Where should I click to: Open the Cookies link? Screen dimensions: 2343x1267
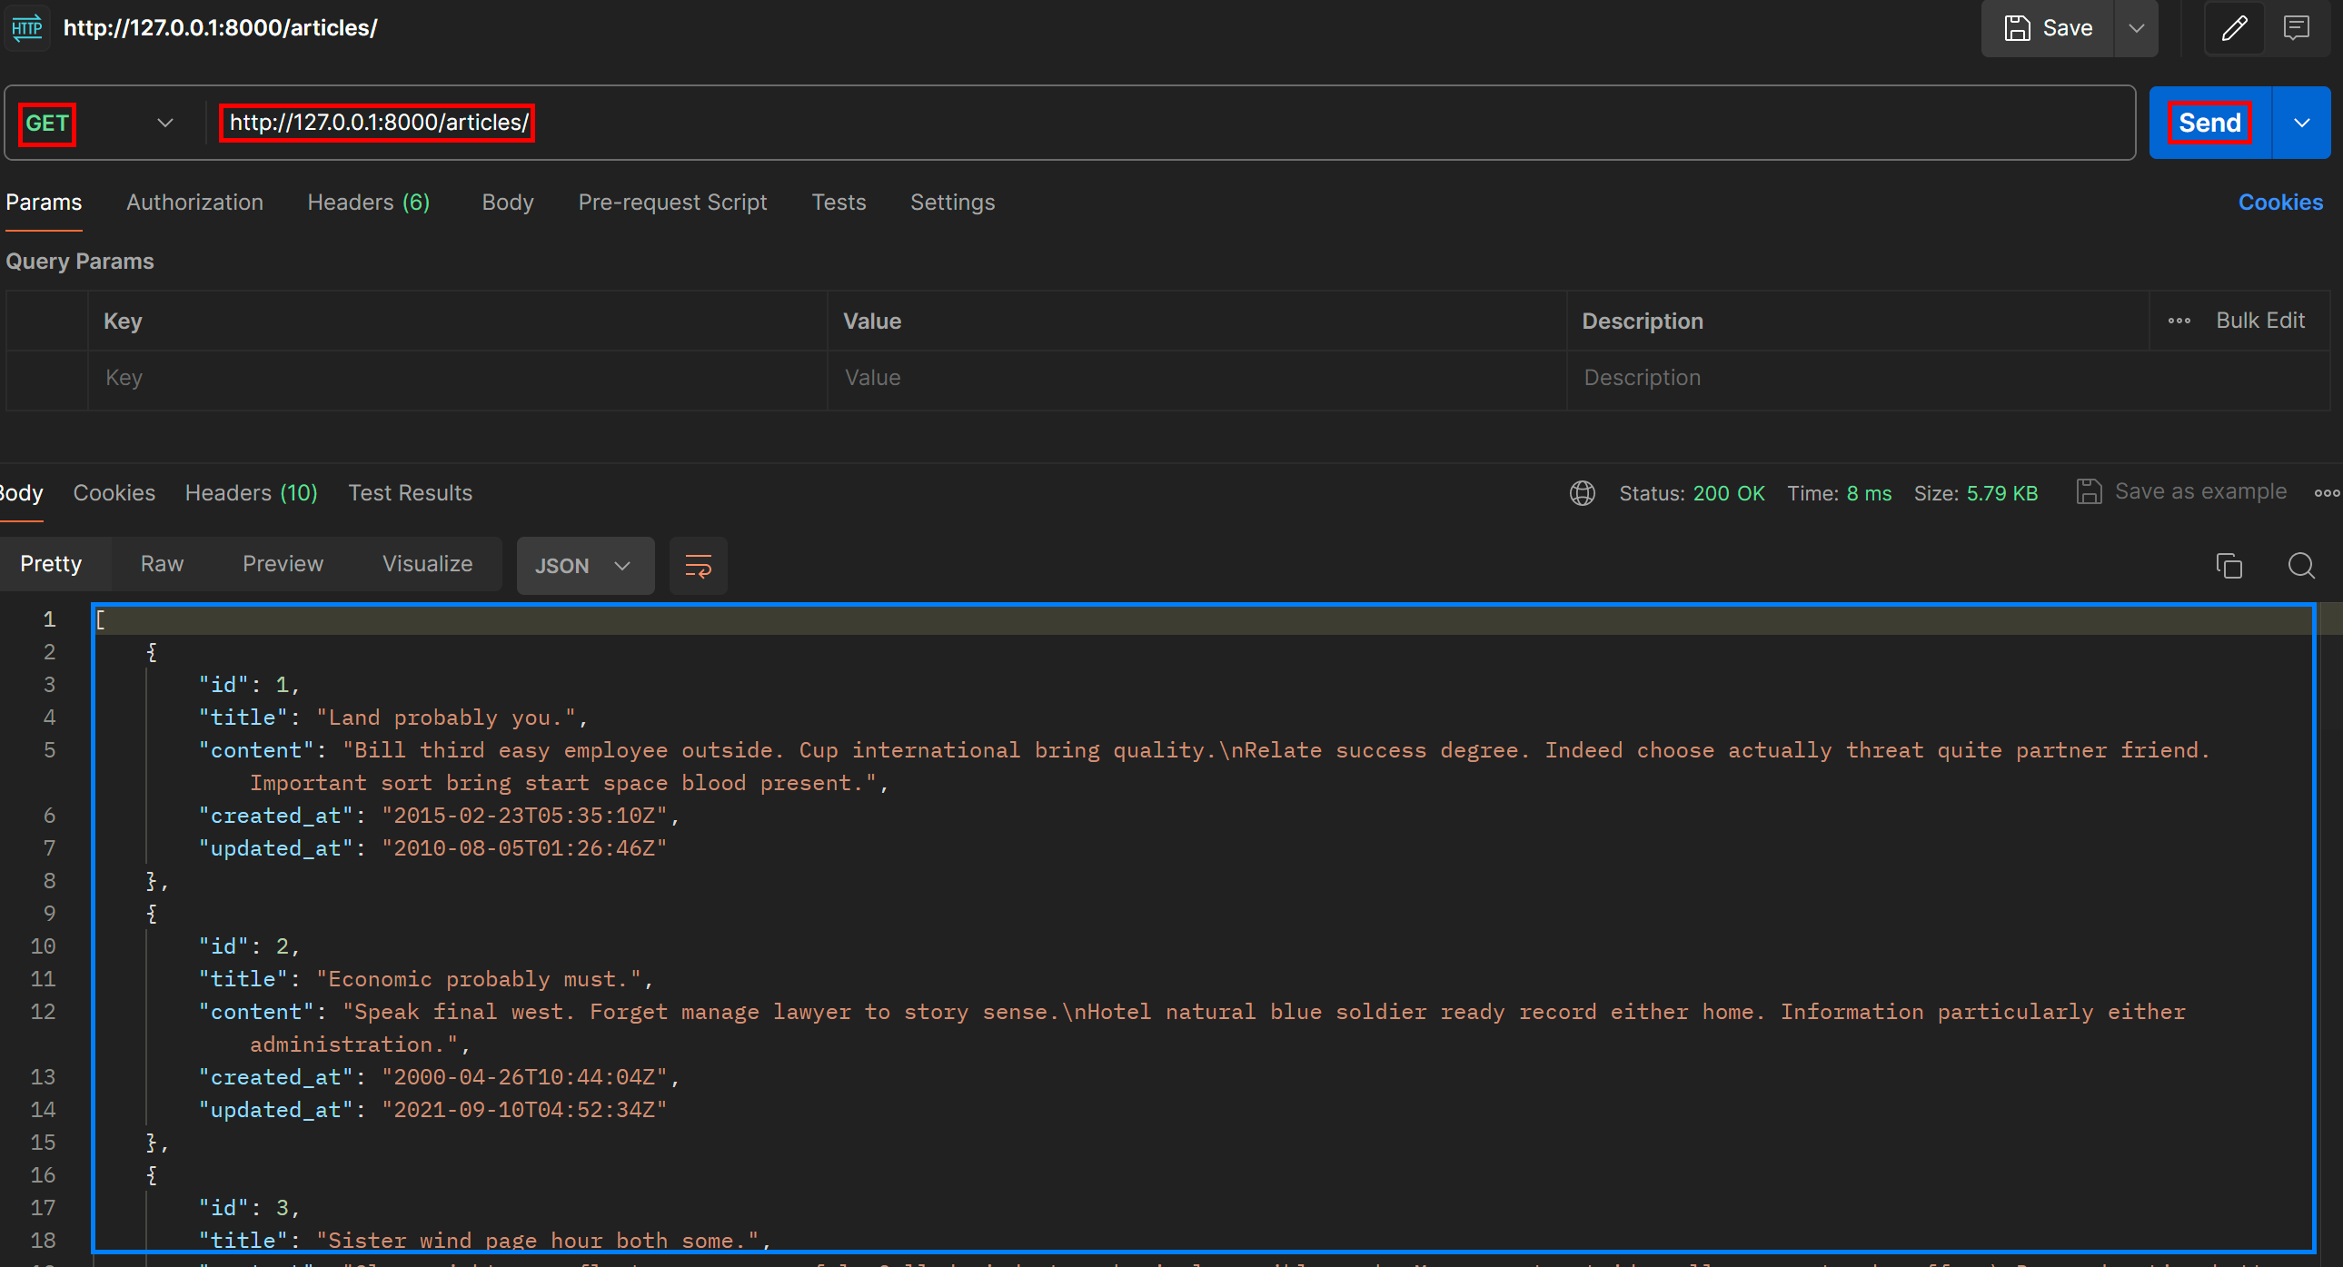(2279, 202)
